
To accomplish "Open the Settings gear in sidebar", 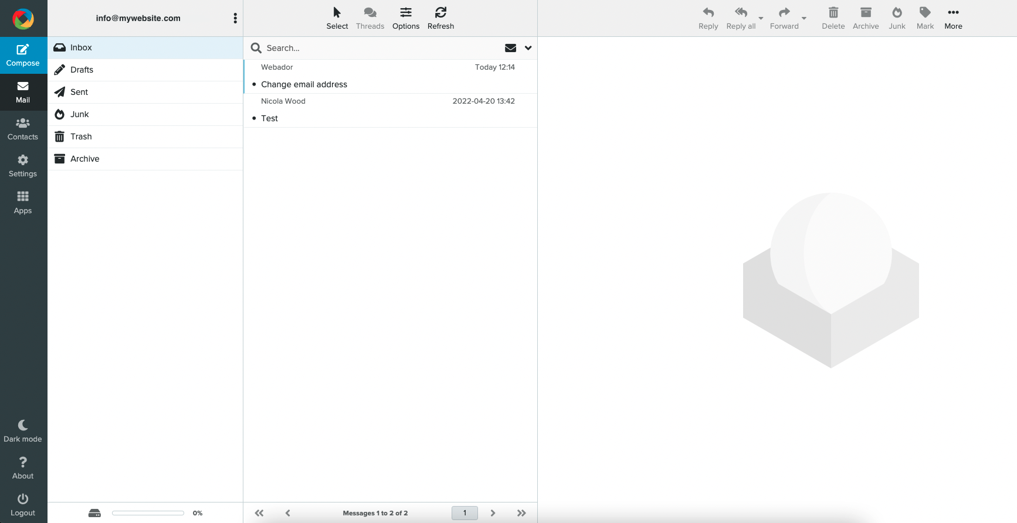I will pos(23,166).
